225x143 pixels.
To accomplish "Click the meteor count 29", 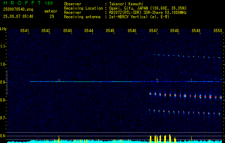I will pyautogui.click(x=52, y=16).
